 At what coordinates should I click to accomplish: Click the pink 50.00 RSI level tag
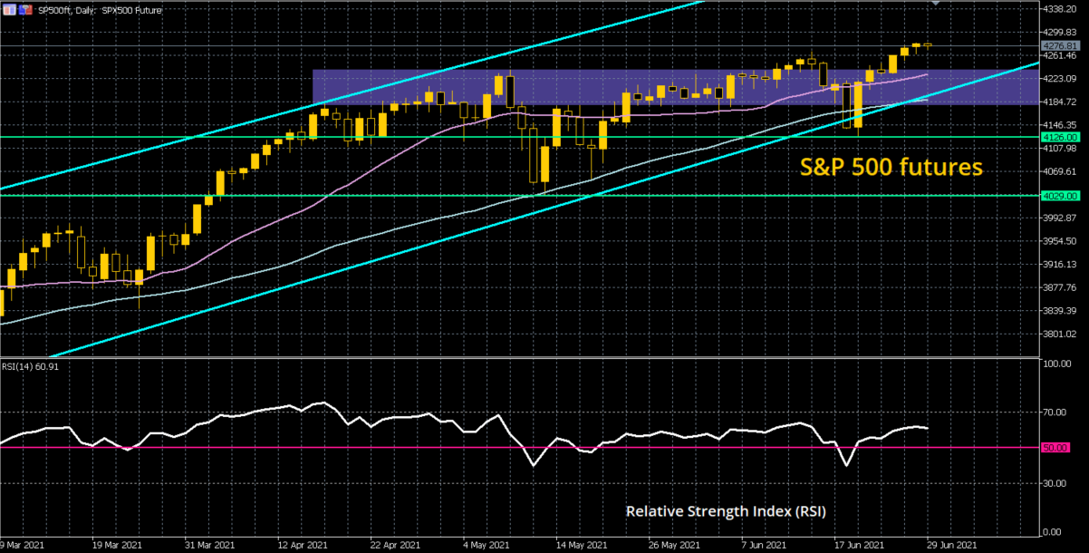pyautogui.click(x=1054, y=447)
